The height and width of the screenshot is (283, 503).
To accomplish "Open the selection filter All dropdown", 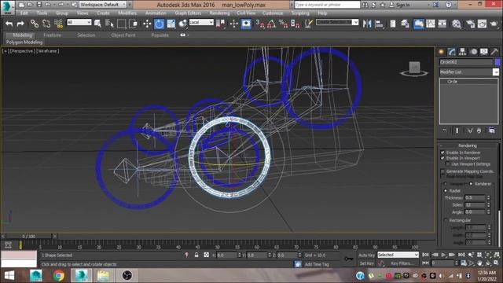I will tap(79, 22).
